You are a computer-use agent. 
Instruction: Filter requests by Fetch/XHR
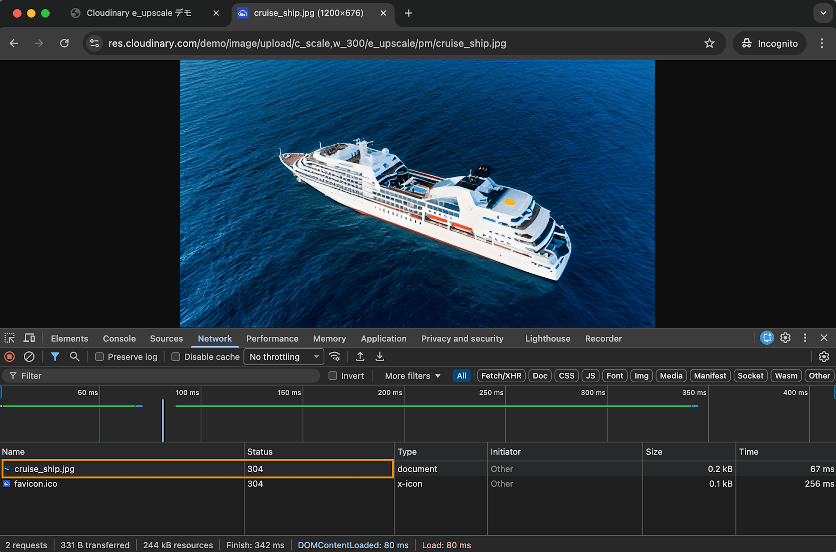[x=501, y=375]
